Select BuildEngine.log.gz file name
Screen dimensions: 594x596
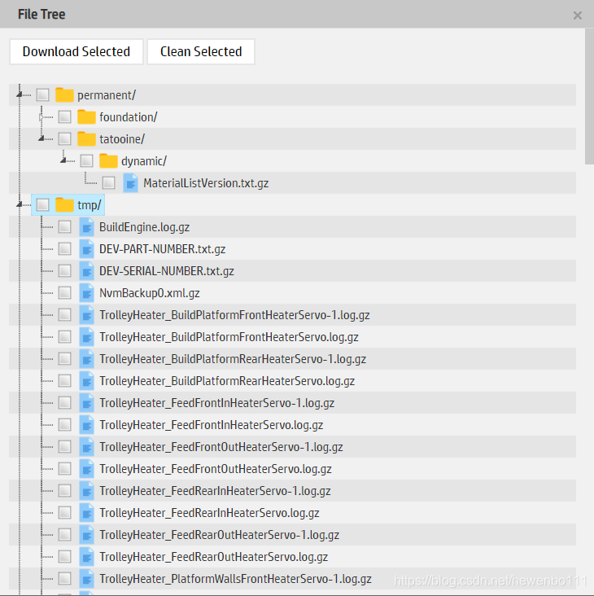[x=144, y=228]
